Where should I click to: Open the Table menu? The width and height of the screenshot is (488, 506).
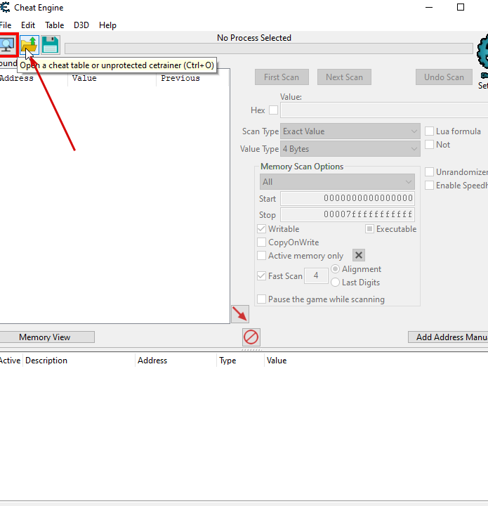click(55, 25)
